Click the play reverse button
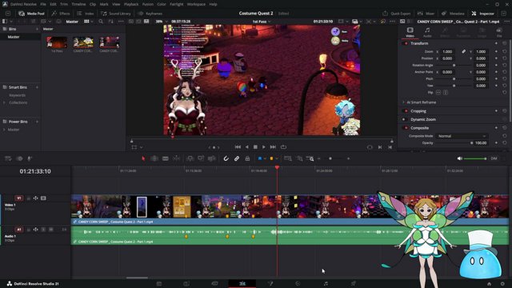Image resolution: width=512 pixels, height=288 pixels. 247,147
